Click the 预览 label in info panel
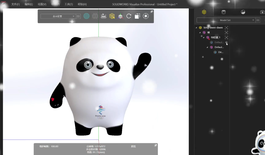Image resolution: width=265 pixels, height=155 pixels. coord(133,146)
